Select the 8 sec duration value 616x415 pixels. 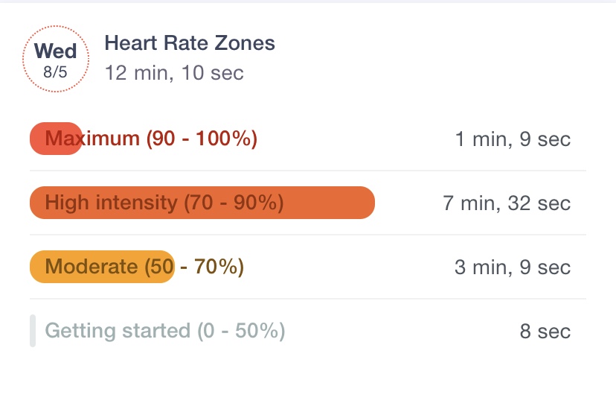(545, 332)
